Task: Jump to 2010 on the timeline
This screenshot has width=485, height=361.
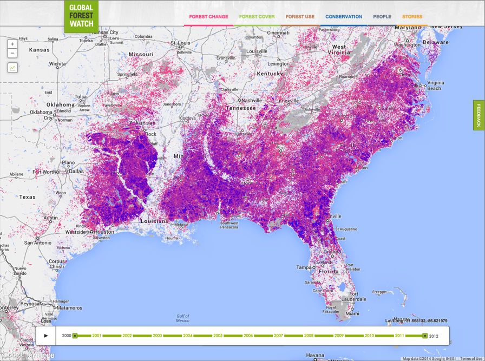Action: pos(369,336)
